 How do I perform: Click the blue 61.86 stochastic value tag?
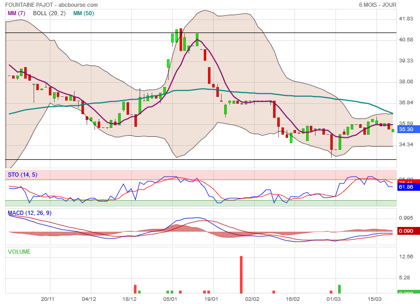pyautogui.click(x=406, y=187)
